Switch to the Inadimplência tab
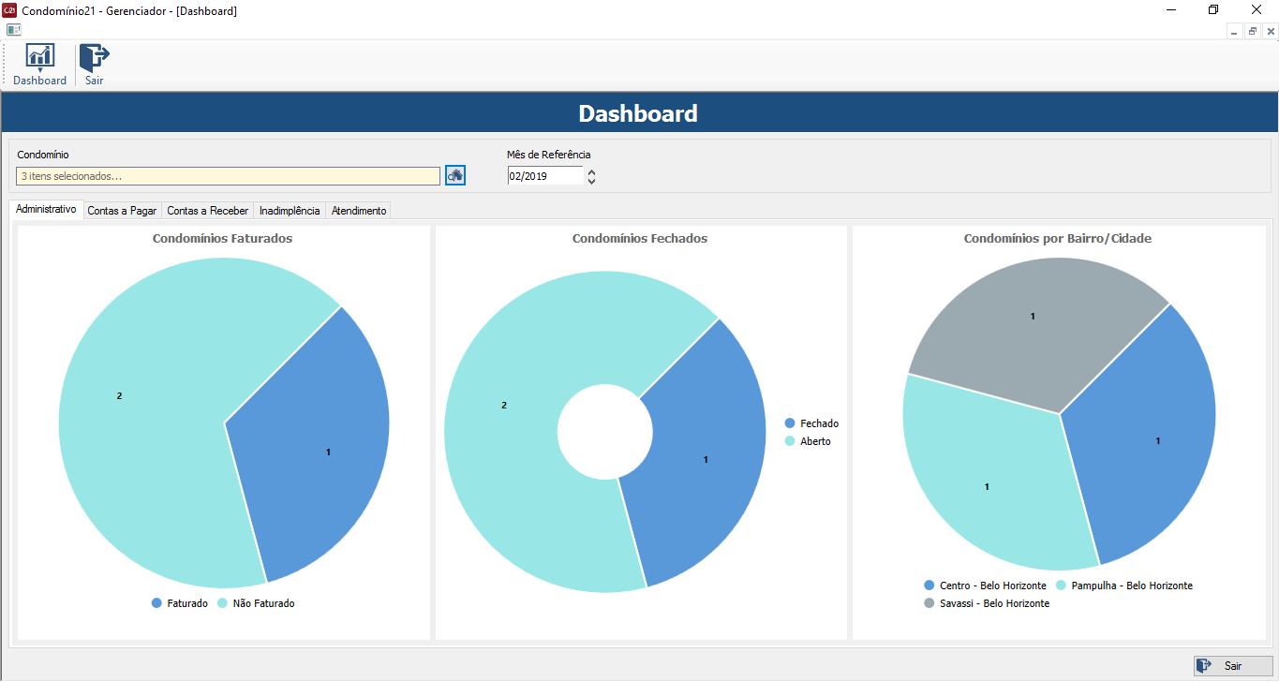The image size is (1279, 682). click(x=290, y=211)
